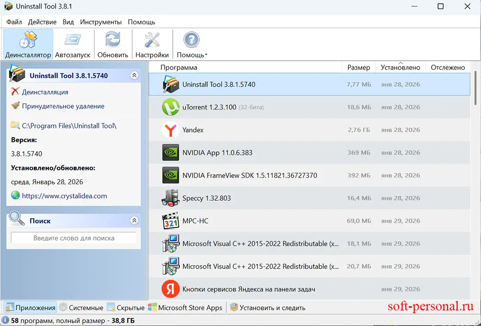Click the Обновить toolbar button
Image resolution: width=481 pixels, height=326 pixels.
(x=113, y=44)
